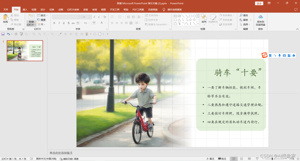Click notes area 单击此处添加备注

coord(61,153)
